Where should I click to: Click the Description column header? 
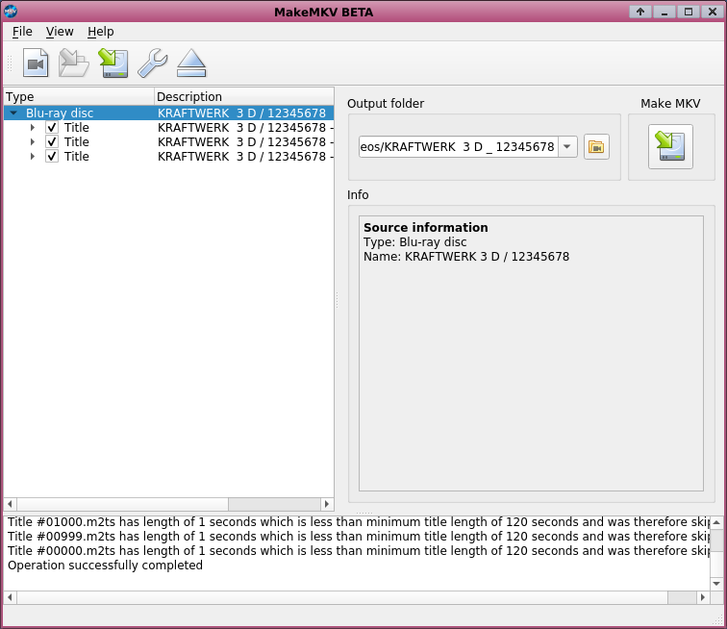pos(242,97)
